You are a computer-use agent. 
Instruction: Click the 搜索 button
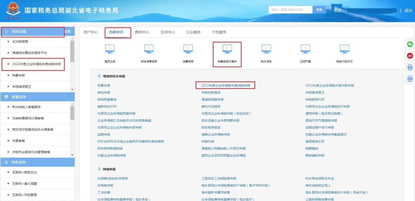(x=319, y=10)
